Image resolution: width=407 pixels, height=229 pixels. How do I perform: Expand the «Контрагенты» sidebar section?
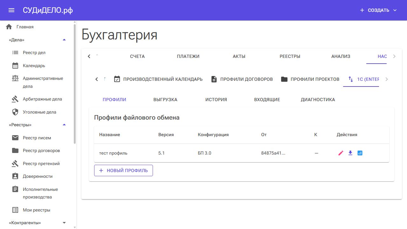(x=64, y=223)
